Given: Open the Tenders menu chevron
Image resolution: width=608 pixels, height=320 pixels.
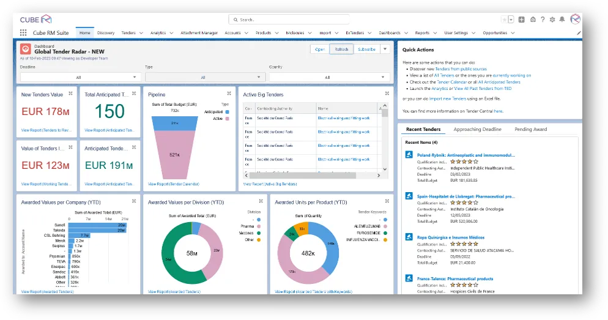Looking at the screenshot, I should 141,33.
